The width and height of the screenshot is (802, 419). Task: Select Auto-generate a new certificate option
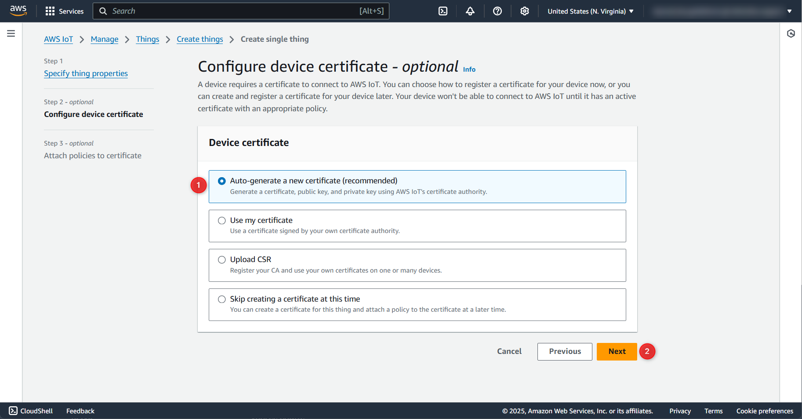[222, 181]
